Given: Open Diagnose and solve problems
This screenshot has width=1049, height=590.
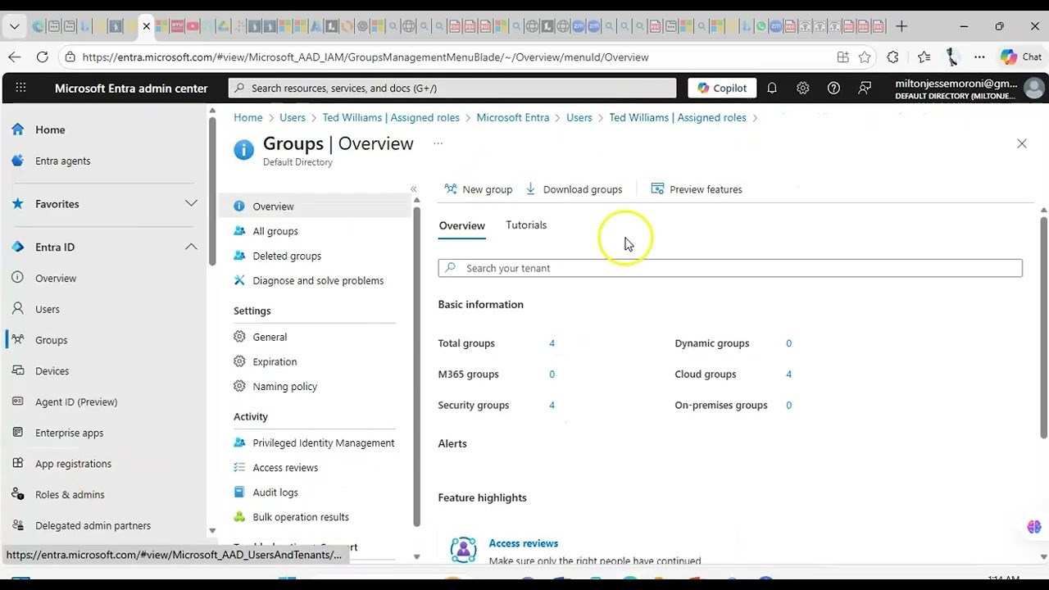Looking at the screenshot, I should point(317,280).
